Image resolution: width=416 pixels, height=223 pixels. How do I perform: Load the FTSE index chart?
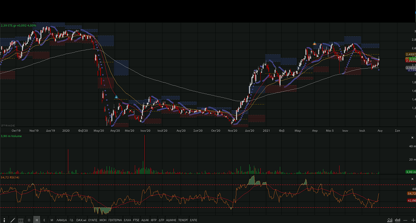coord(136,220)
